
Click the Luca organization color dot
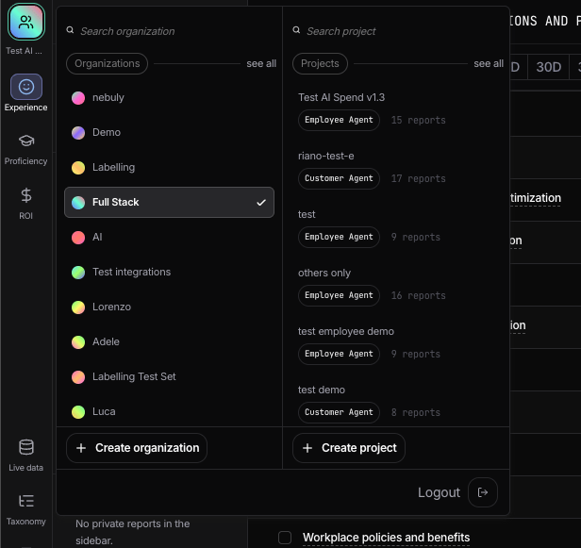[x=78, y=411]
